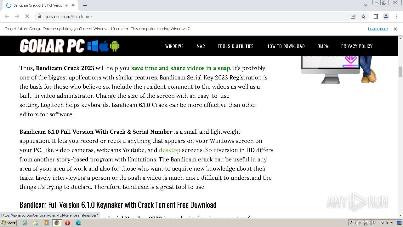Switch to Chrome in the taskbar

coord(57,223)
